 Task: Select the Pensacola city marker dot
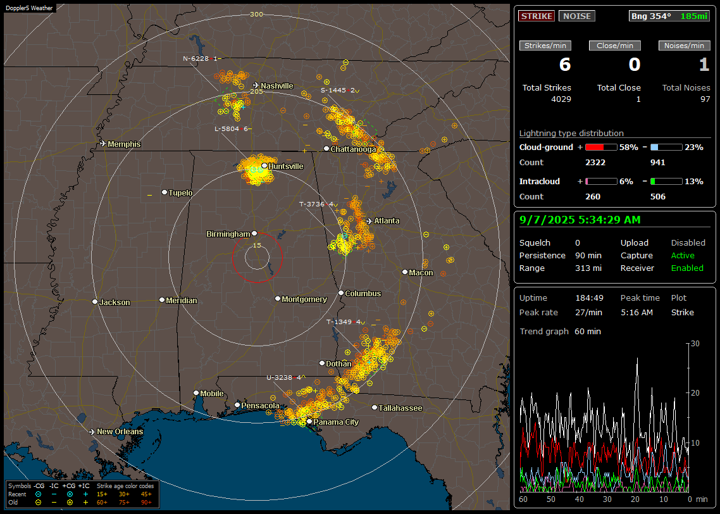coord(237,405)
